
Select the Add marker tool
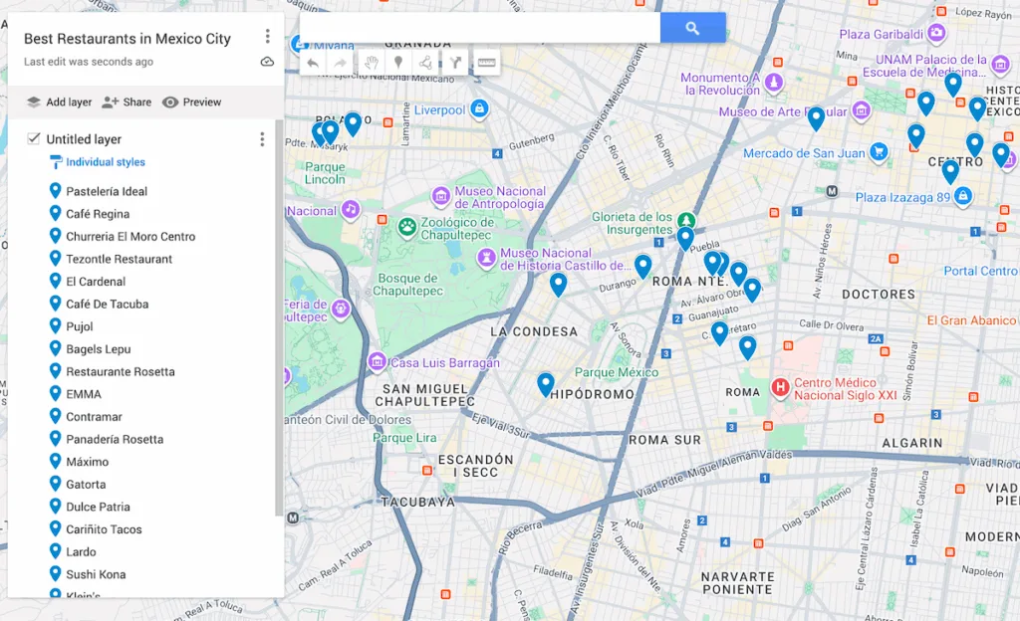398,63
